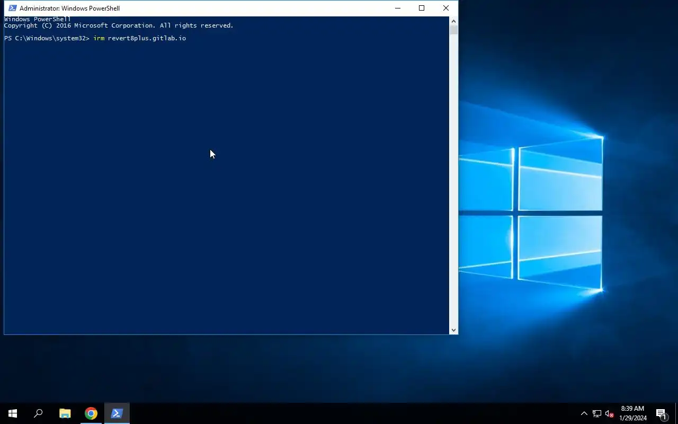Click the Show desktop strip
The width and height of the screenshot is (678, 424).
pyautogui.click(x=676, y=413)
